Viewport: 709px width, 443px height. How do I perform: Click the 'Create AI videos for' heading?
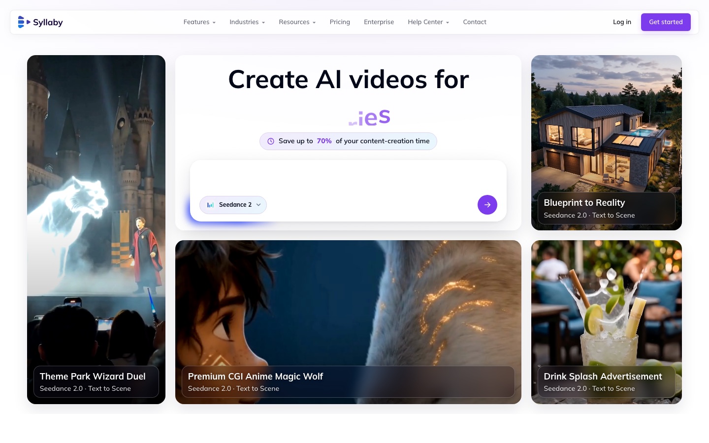[349, 79]
